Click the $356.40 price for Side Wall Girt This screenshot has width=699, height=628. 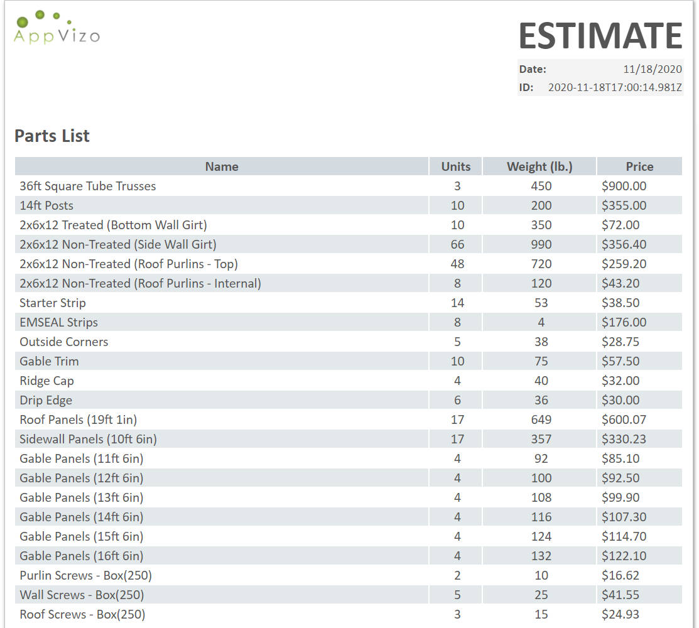(x=624, y=244)
